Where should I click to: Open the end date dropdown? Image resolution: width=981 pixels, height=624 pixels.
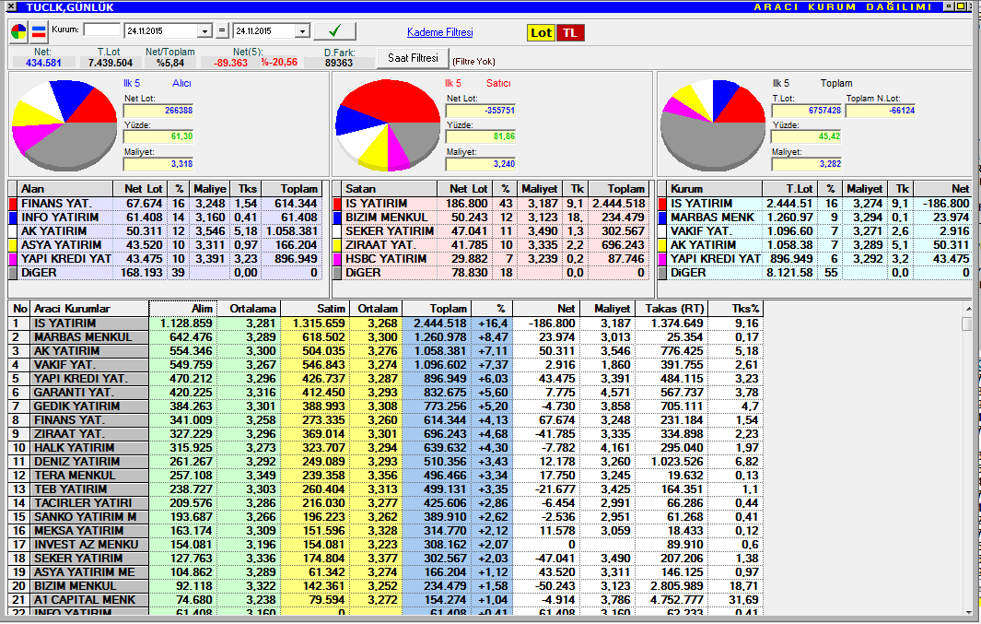pyautogui.click(x=302, y=31)
